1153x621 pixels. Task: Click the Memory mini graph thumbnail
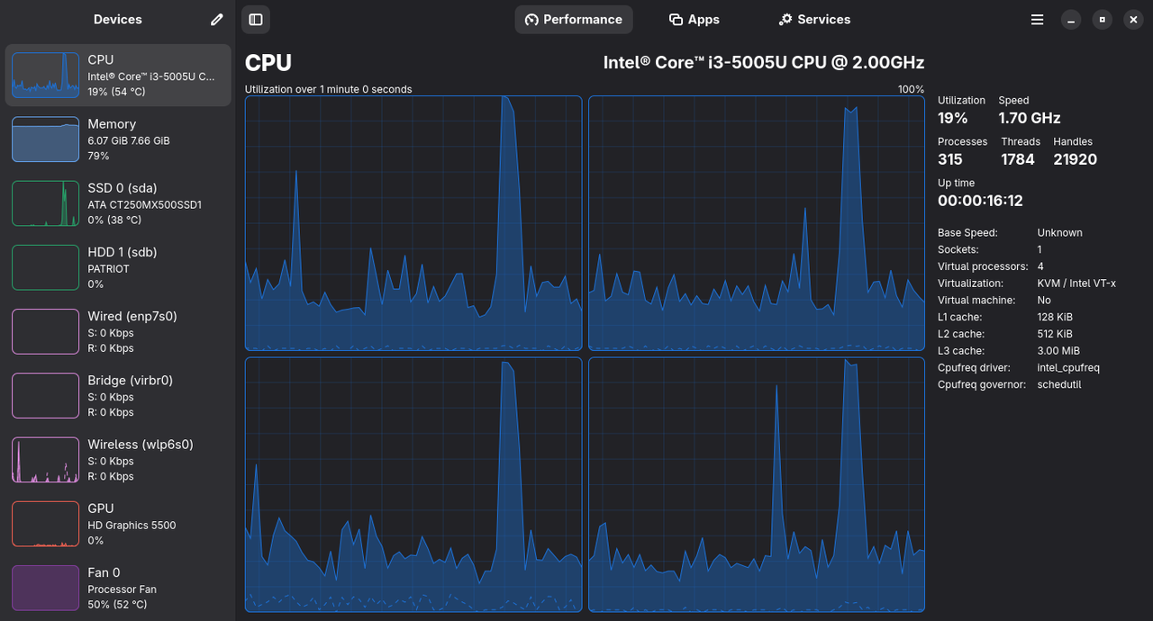coord(45,139)
